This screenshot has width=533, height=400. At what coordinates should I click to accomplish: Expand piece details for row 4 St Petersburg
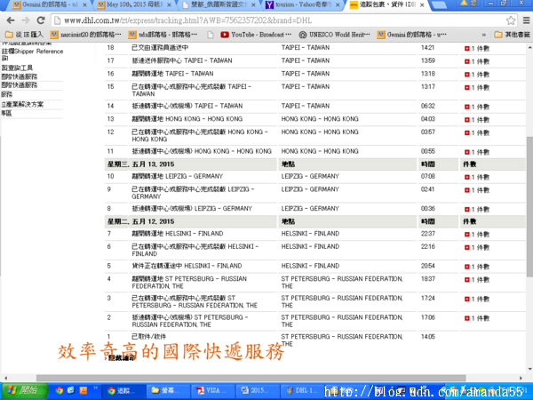click(466, 280)
